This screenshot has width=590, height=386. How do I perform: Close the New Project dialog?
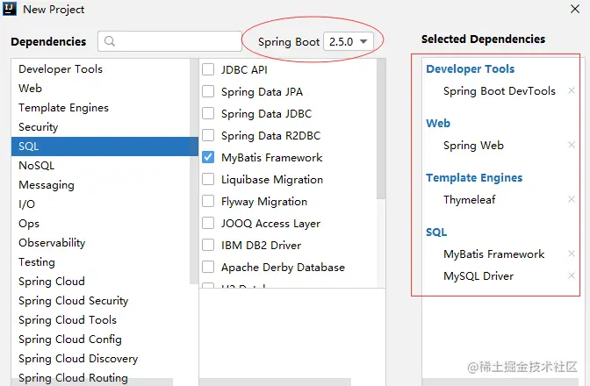coord(575,9)
